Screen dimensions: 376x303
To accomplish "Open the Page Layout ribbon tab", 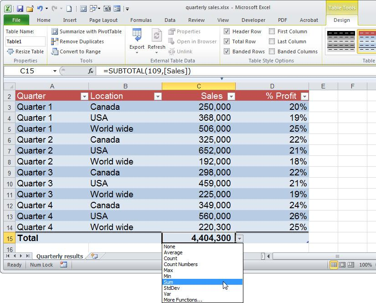I will [103, 20].
